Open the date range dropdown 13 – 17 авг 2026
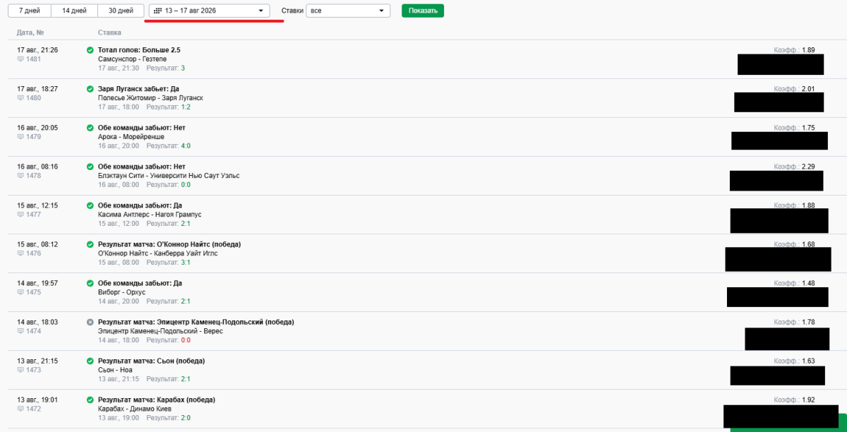This screenshot has height=432, width=847. click(x=210, y=11)
